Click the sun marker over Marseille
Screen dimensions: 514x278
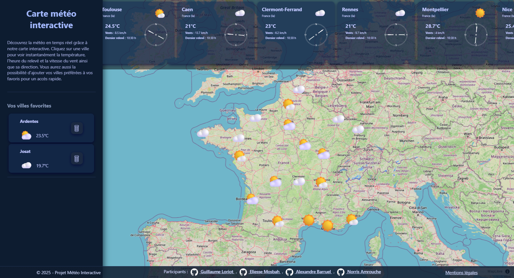327,226
